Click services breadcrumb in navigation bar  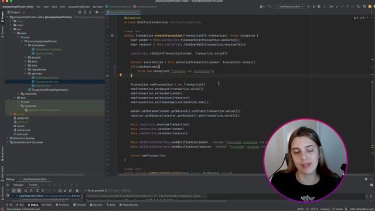pos(97,6)
